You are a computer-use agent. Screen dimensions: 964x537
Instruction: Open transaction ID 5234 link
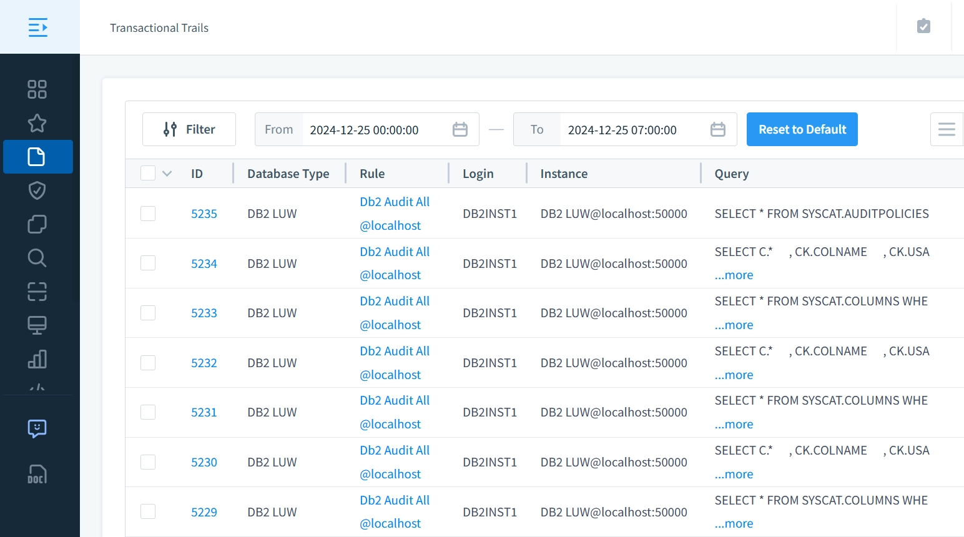(204, 264)
